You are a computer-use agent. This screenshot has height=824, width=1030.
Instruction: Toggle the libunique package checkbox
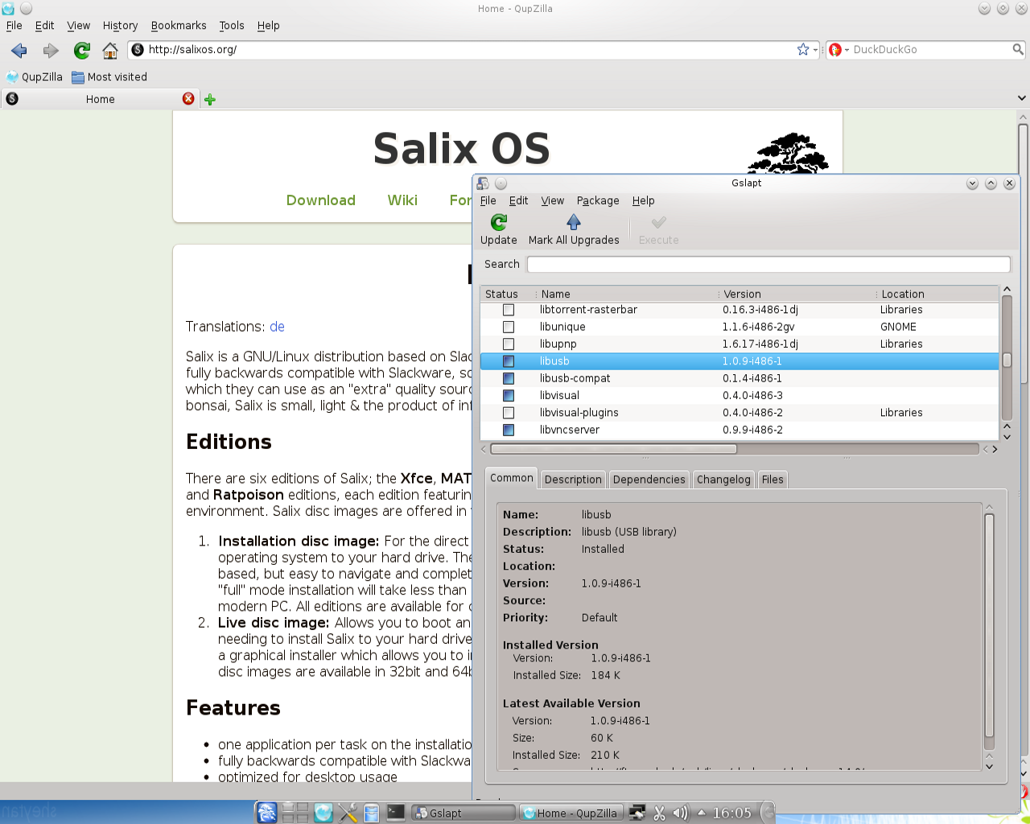(509, 327)
